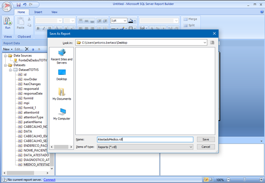The image size is (265, 183).
Task: Collapse the Datasets tree node
Action: 6,65
